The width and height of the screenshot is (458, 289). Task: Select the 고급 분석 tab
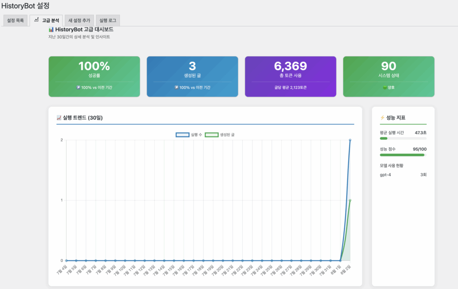point(47,21)
